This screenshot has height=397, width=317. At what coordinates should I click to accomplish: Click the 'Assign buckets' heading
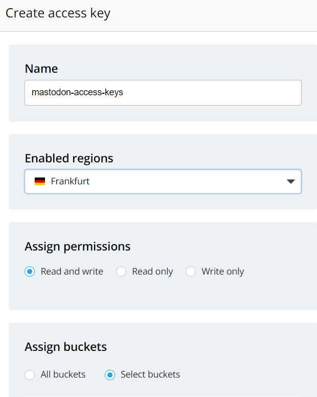(x=66, y=347)
